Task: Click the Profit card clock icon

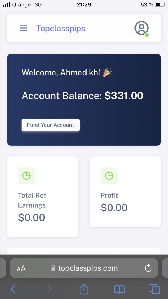Action: point(109,176)
